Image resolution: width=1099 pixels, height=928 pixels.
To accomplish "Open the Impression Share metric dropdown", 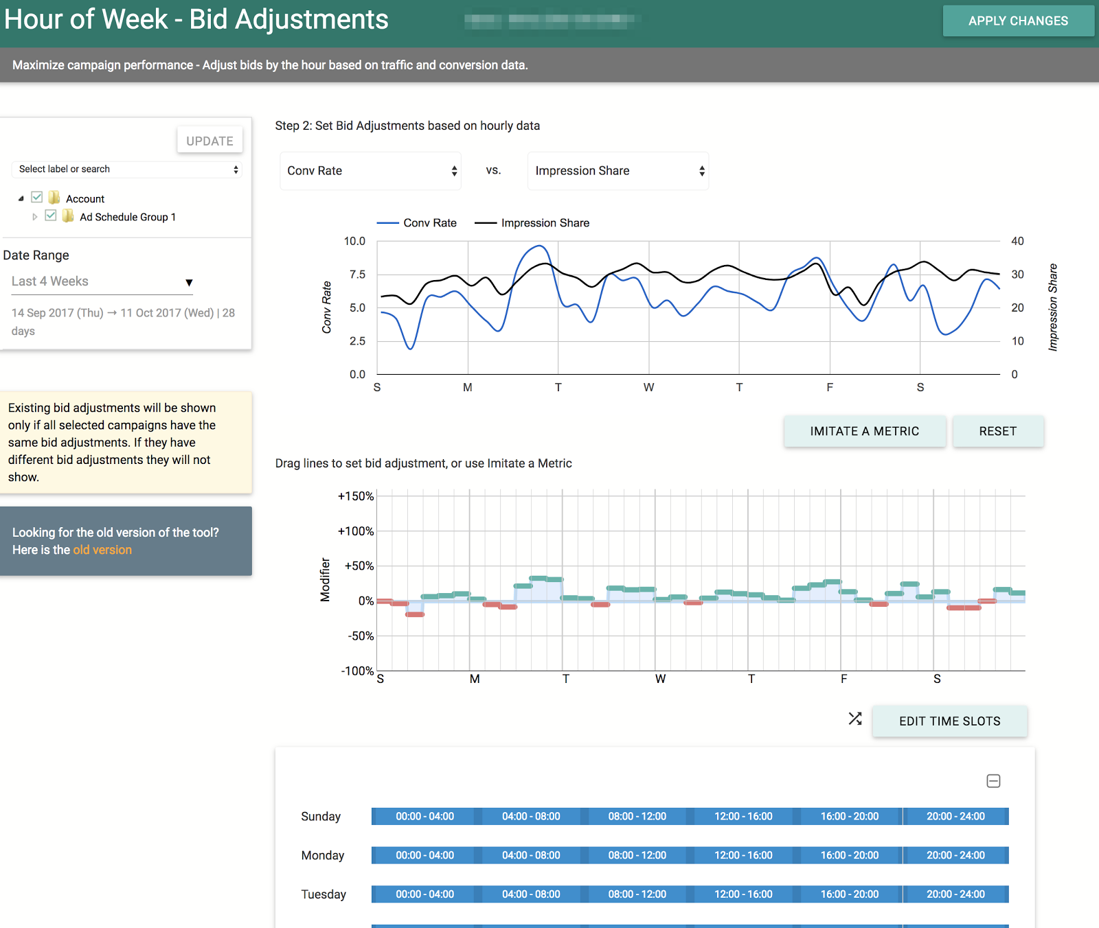I will [618, 171].
